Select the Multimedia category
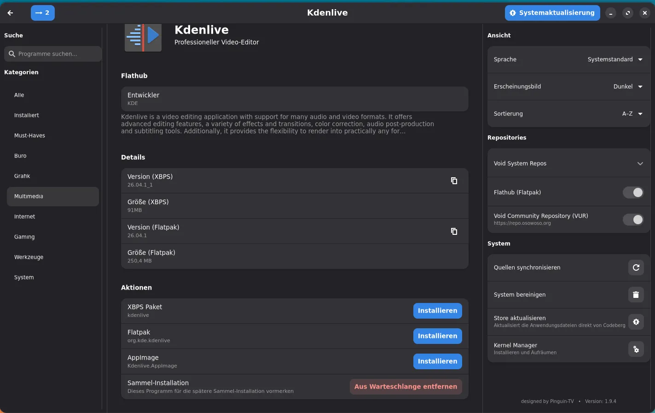 53,196
